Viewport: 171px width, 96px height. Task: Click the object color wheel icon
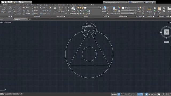pyautogui.click(x=119, y=8)
